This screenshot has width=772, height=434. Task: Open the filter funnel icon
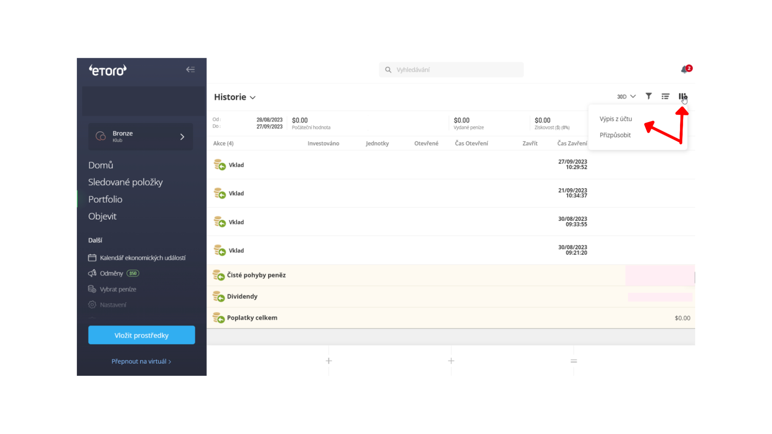tap(649, 96)
